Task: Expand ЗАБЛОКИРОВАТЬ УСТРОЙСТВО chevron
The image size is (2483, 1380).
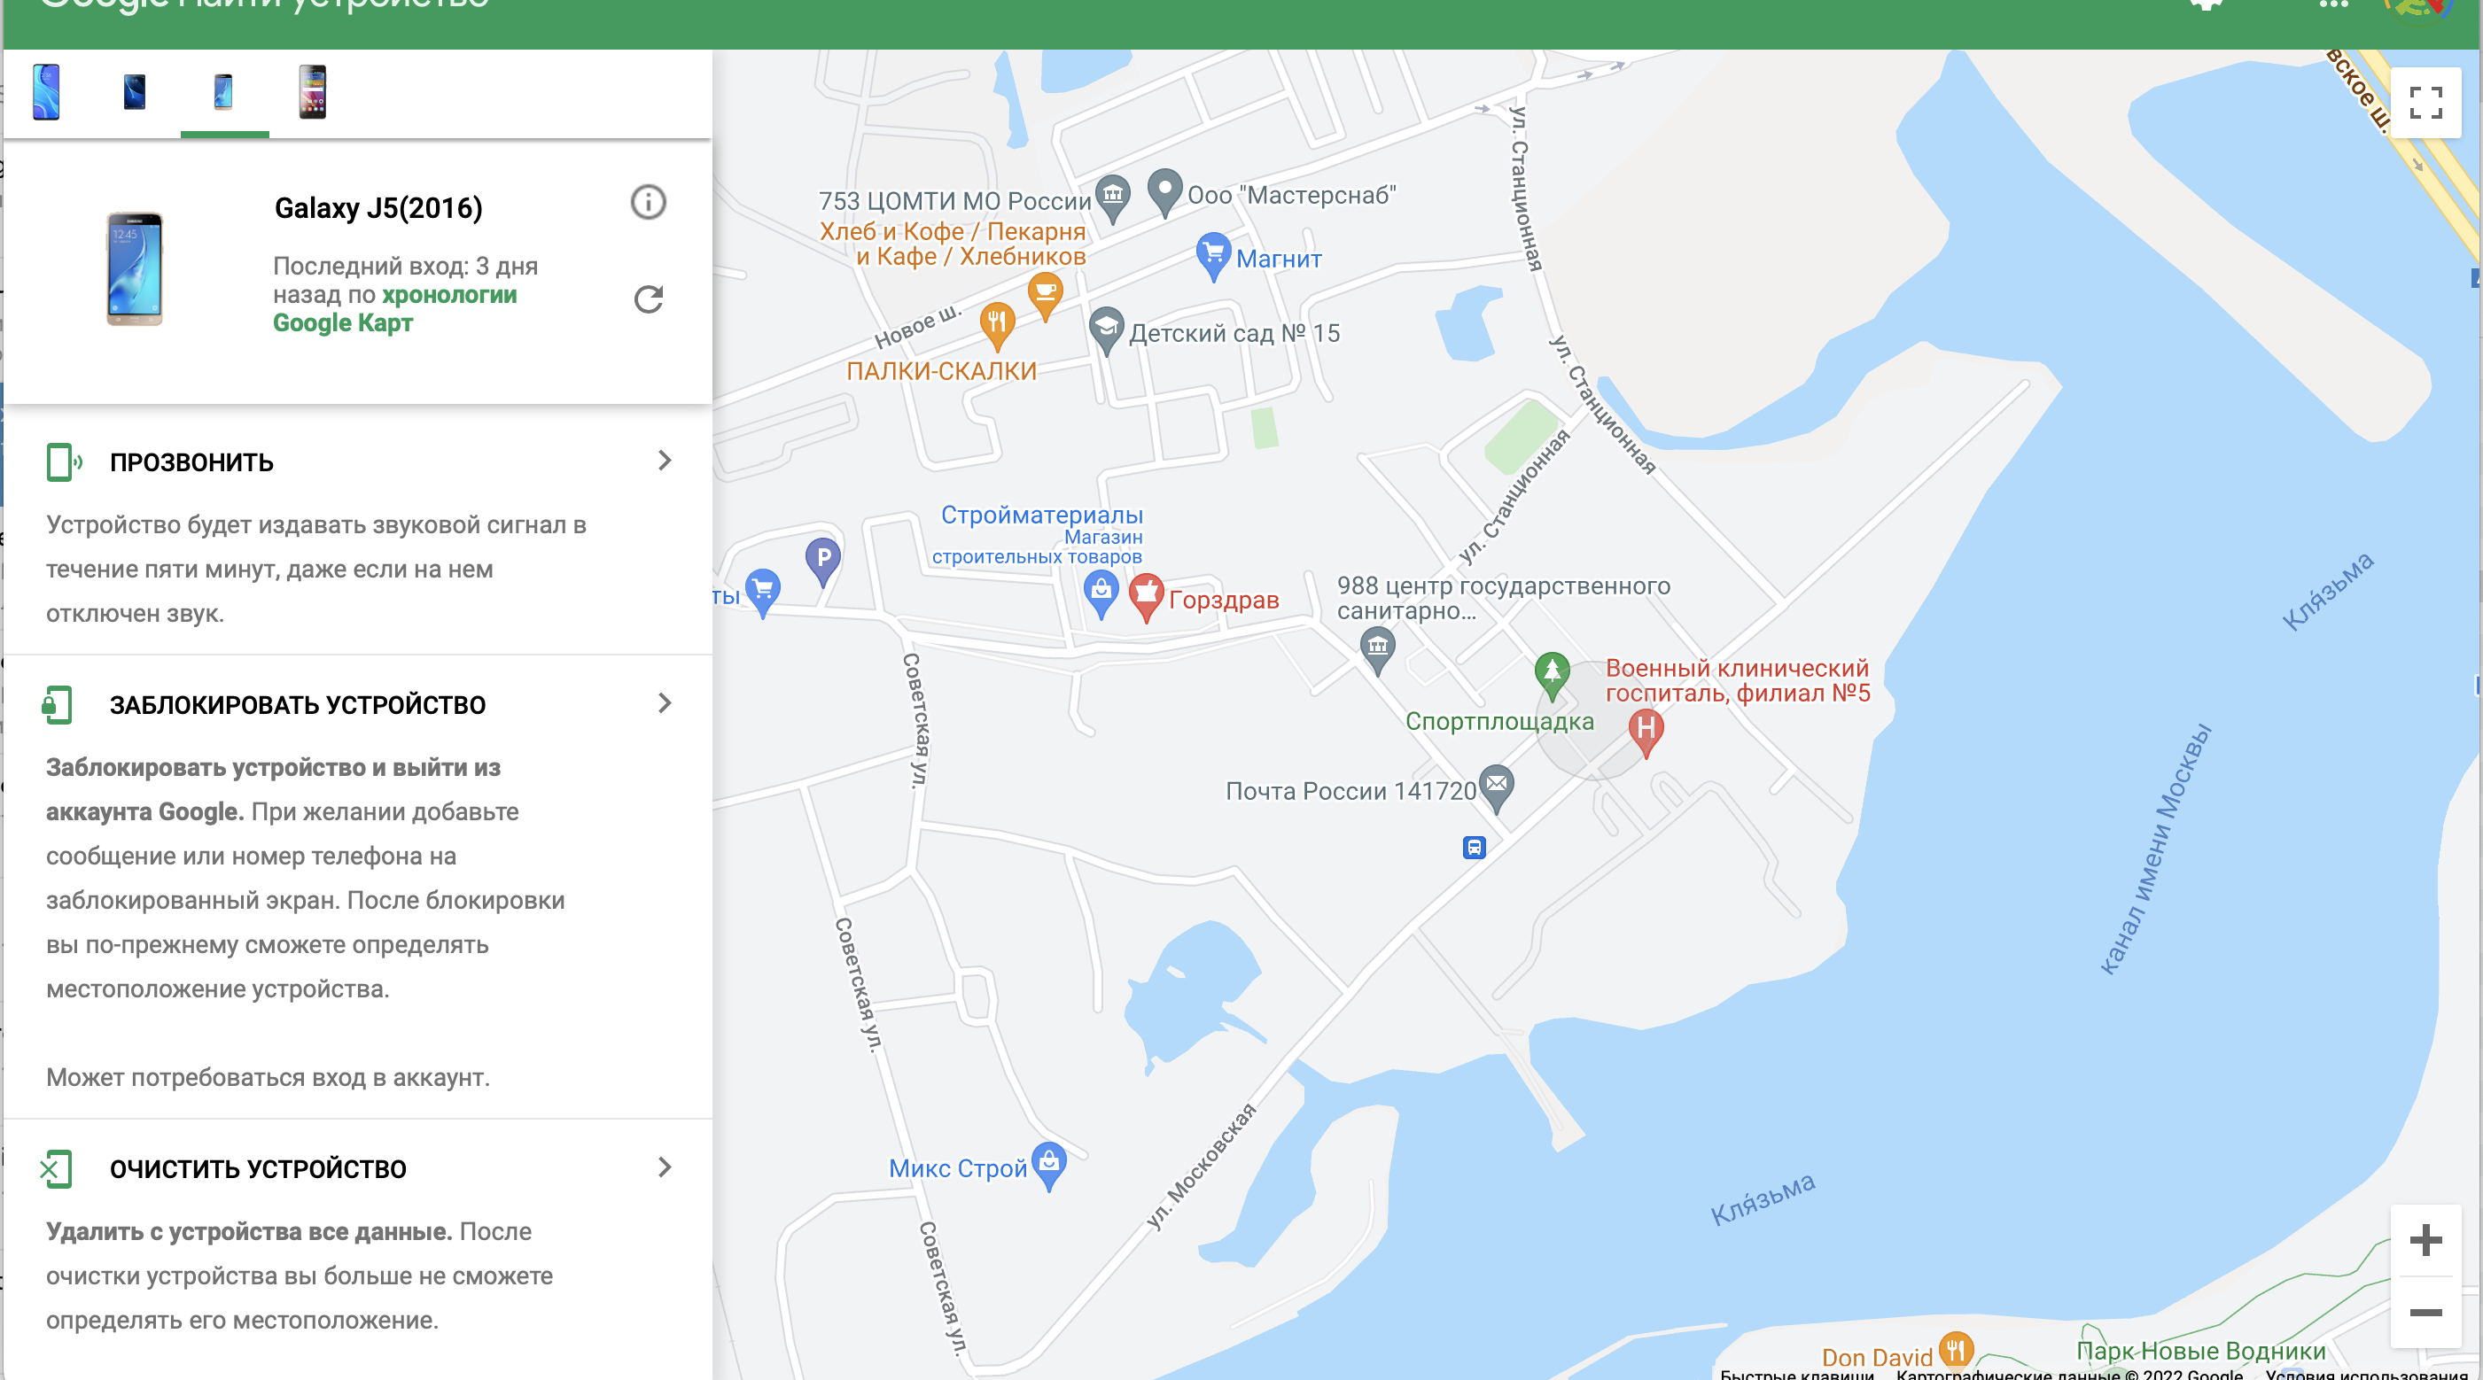Action: pyautogui.click(x=664, y=703)
